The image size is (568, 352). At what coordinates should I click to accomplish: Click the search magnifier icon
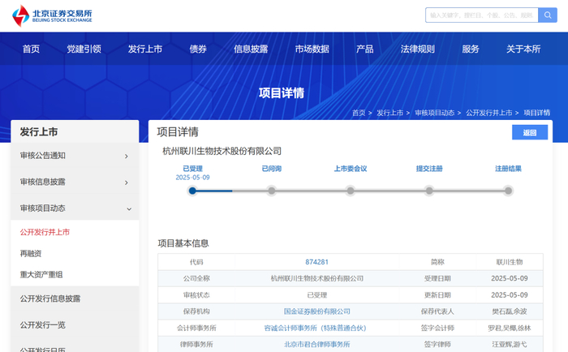click(x=549, y=15)
